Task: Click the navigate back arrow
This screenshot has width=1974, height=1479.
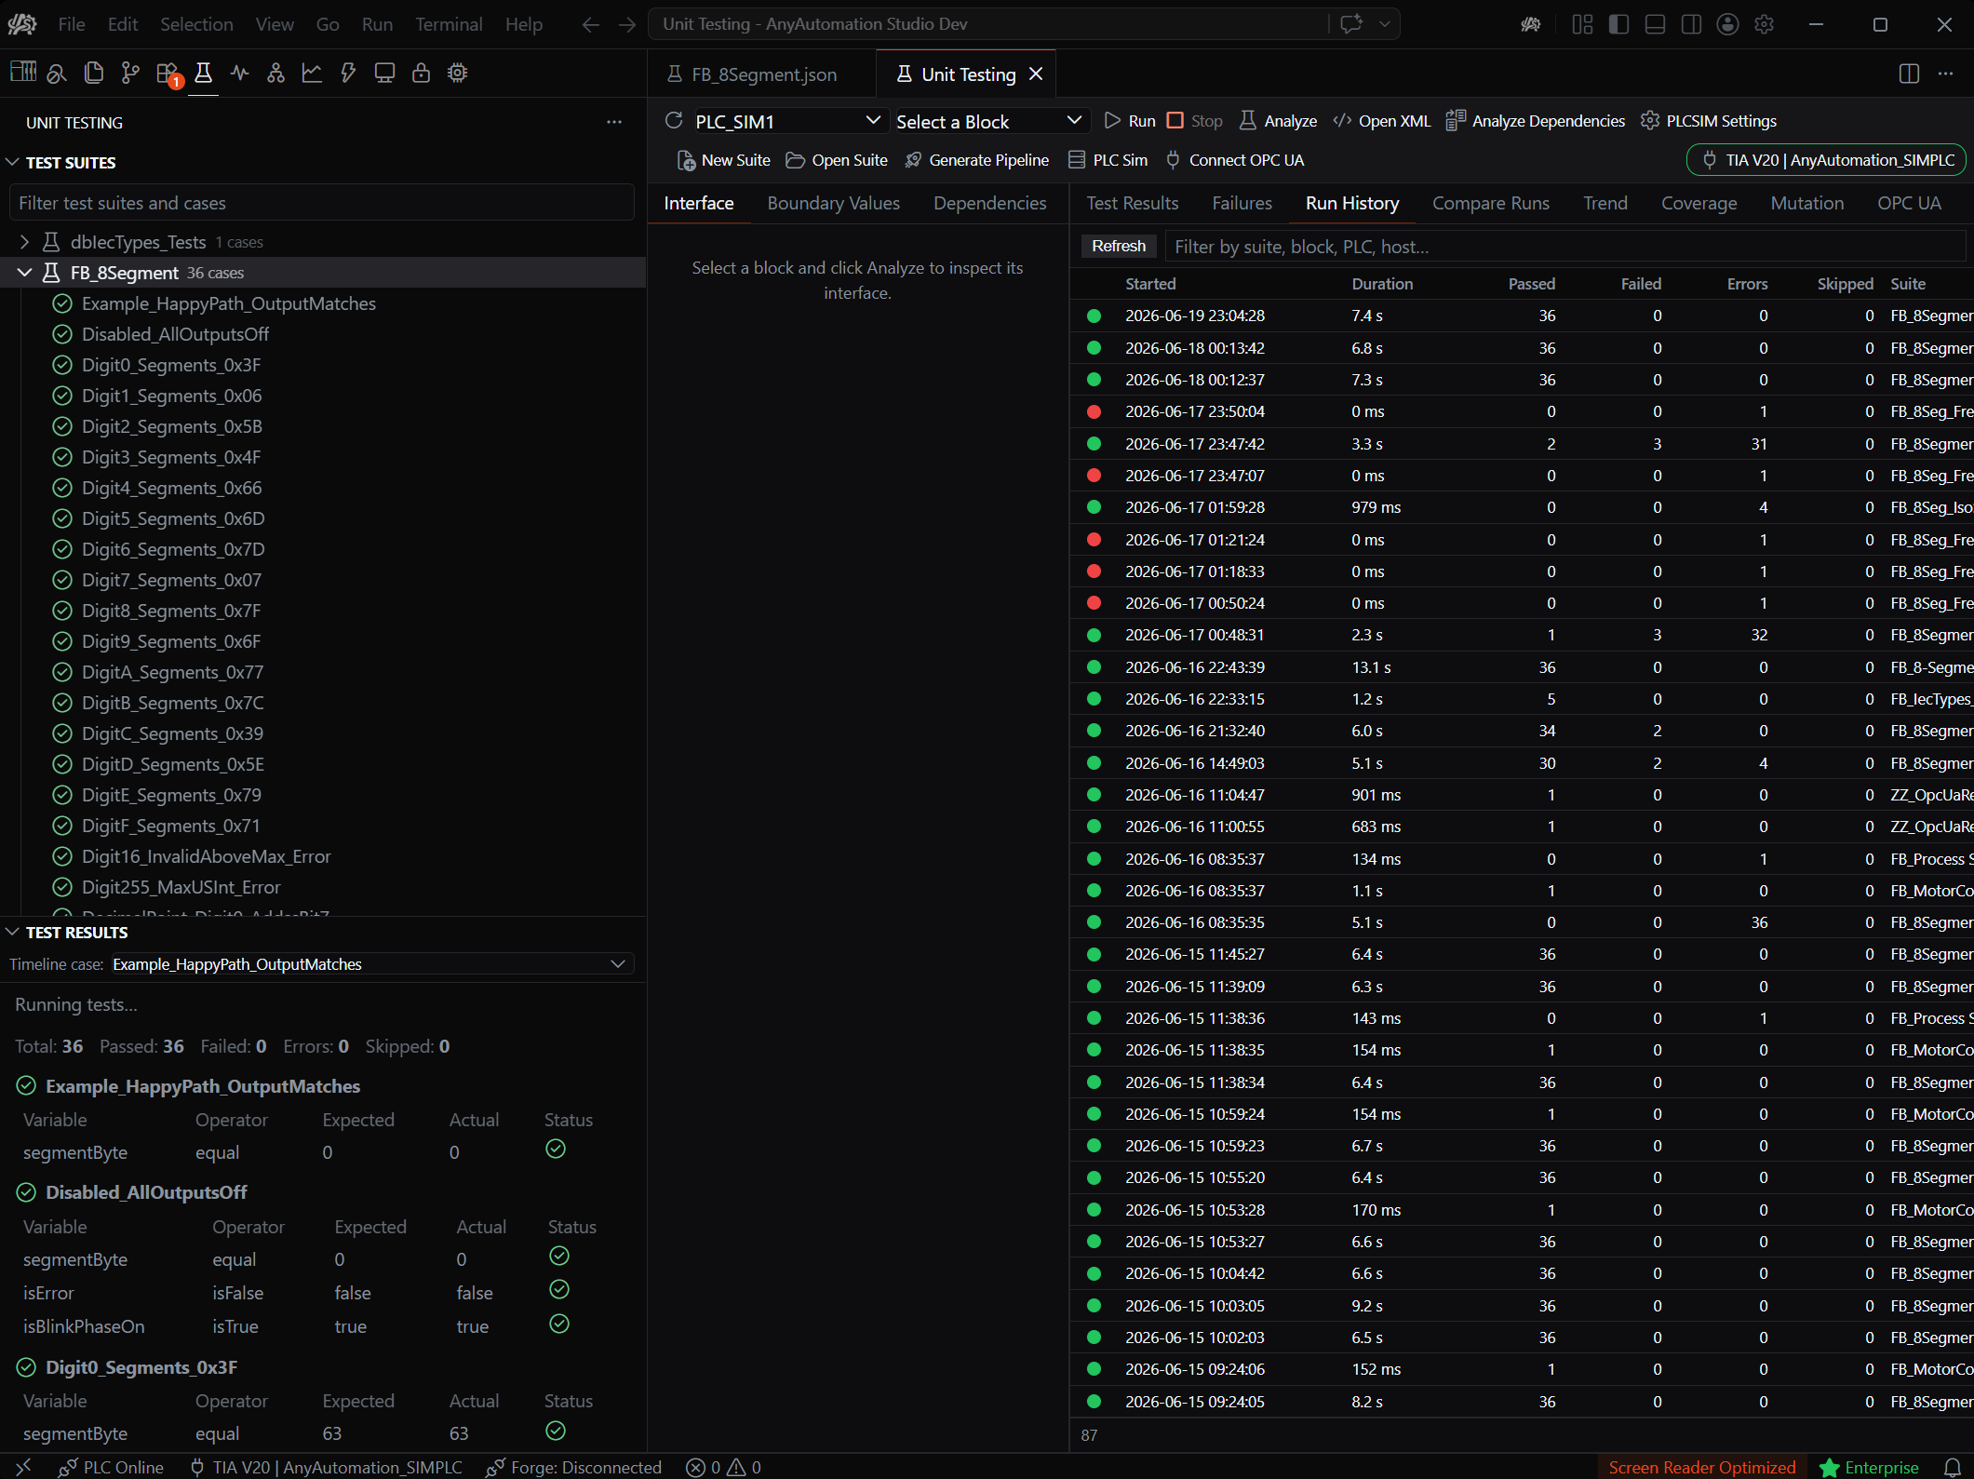Action: (590, 24)
